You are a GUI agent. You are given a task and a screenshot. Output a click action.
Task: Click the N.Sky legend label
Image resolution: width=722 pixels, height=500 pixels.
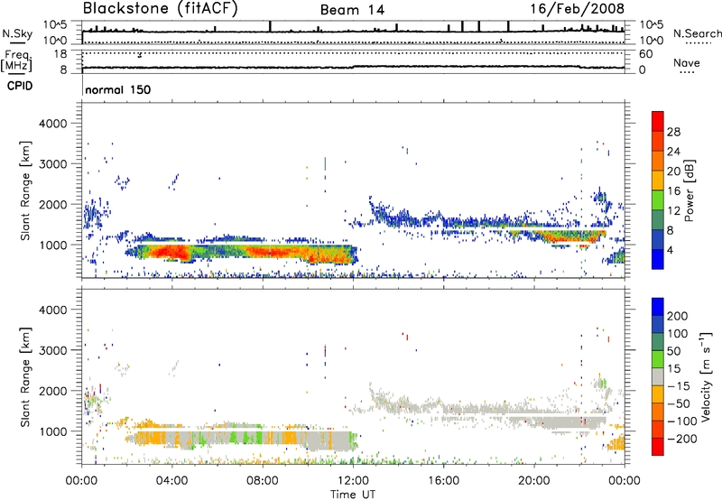13,33
